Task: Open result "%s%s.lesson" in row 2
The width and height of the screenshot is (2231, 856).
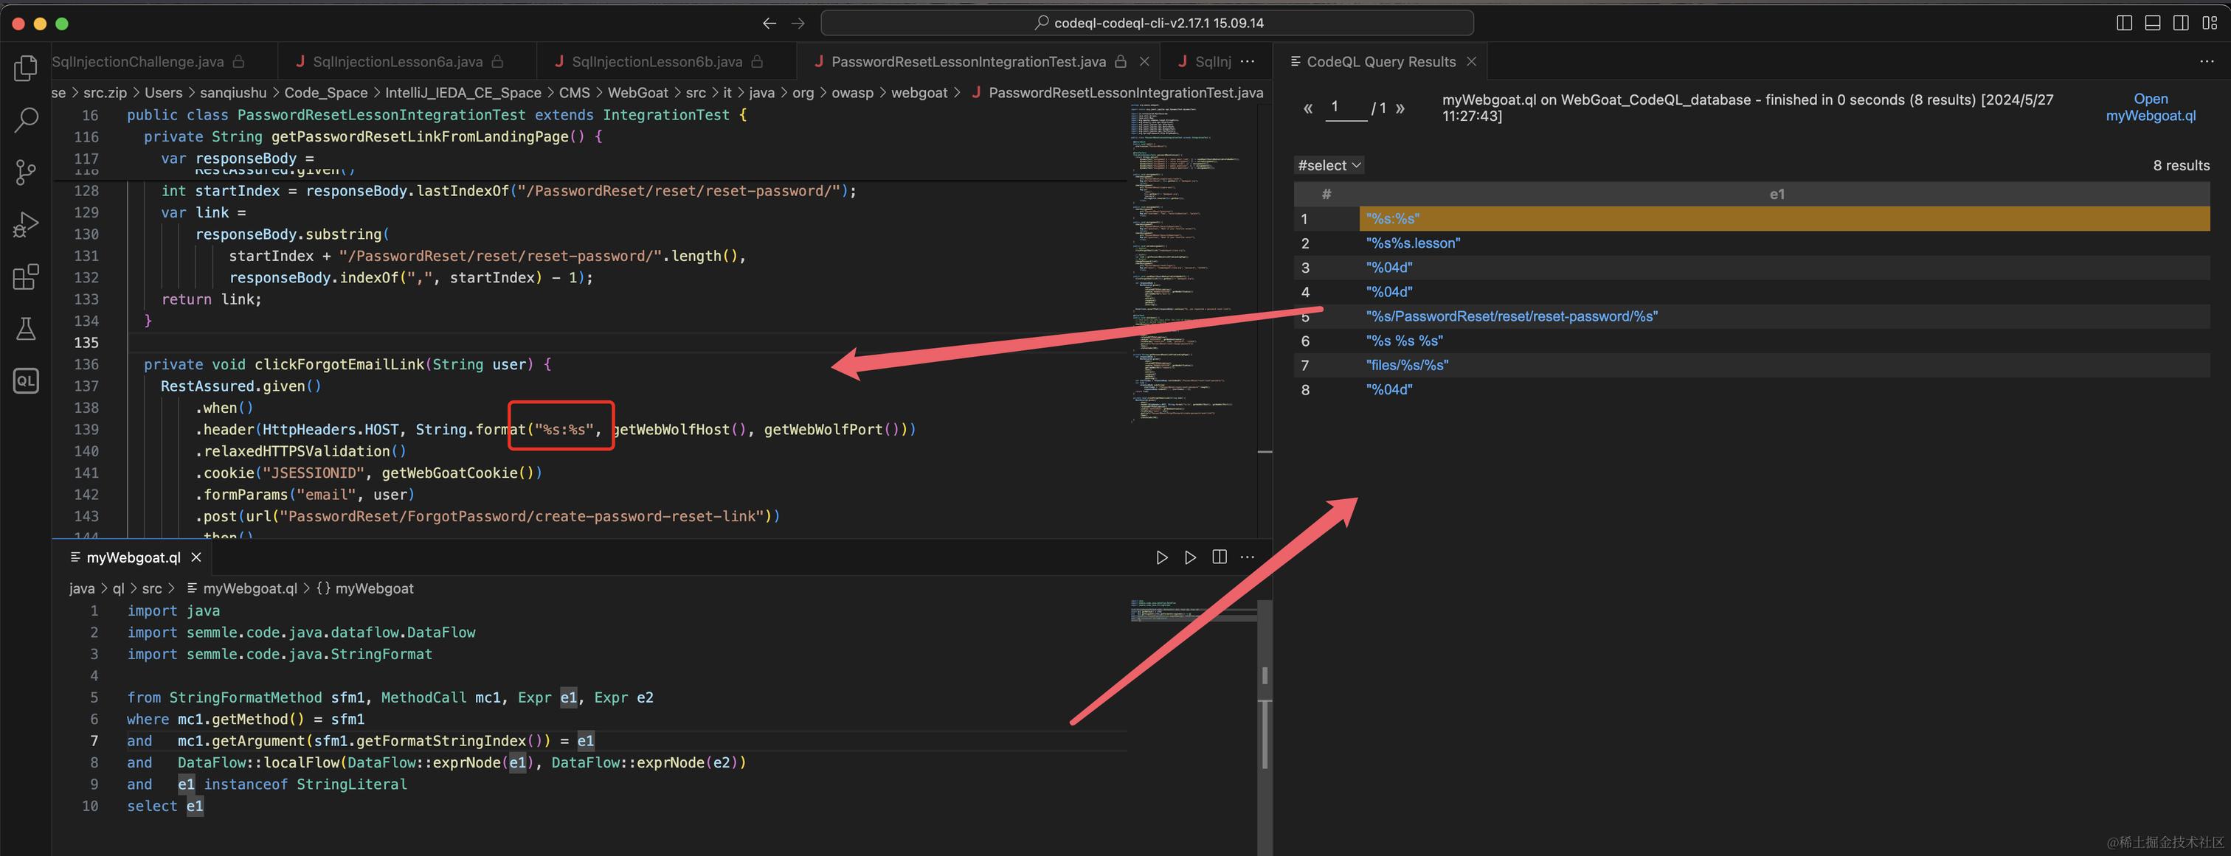Action: (x=1413, y=243)
